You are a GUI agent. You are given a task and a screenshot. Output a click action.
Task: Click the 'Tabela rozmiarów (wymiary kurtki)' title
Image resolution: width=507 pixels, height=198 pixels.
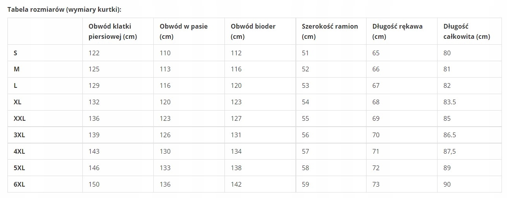tap(67, 9)
